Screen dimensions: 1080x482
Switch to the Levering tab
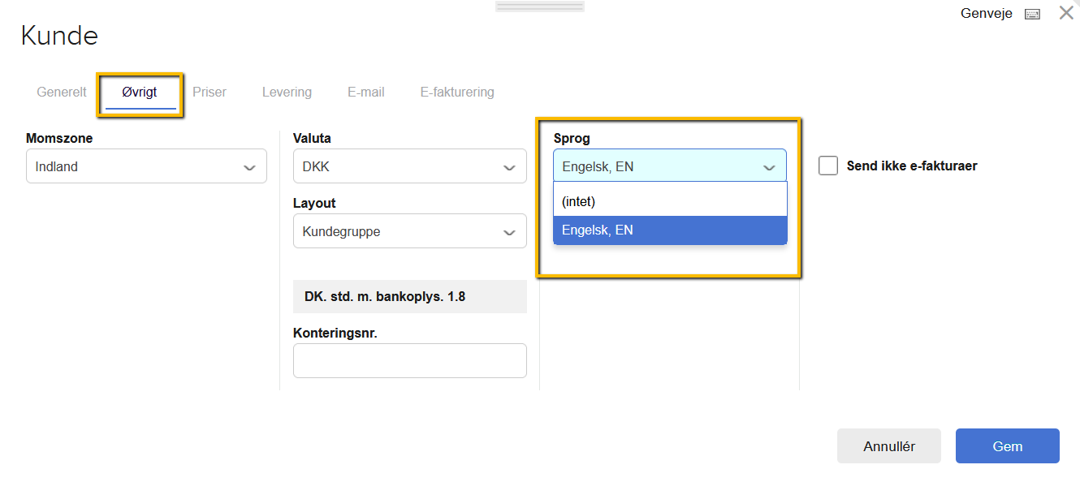point(287,92)
